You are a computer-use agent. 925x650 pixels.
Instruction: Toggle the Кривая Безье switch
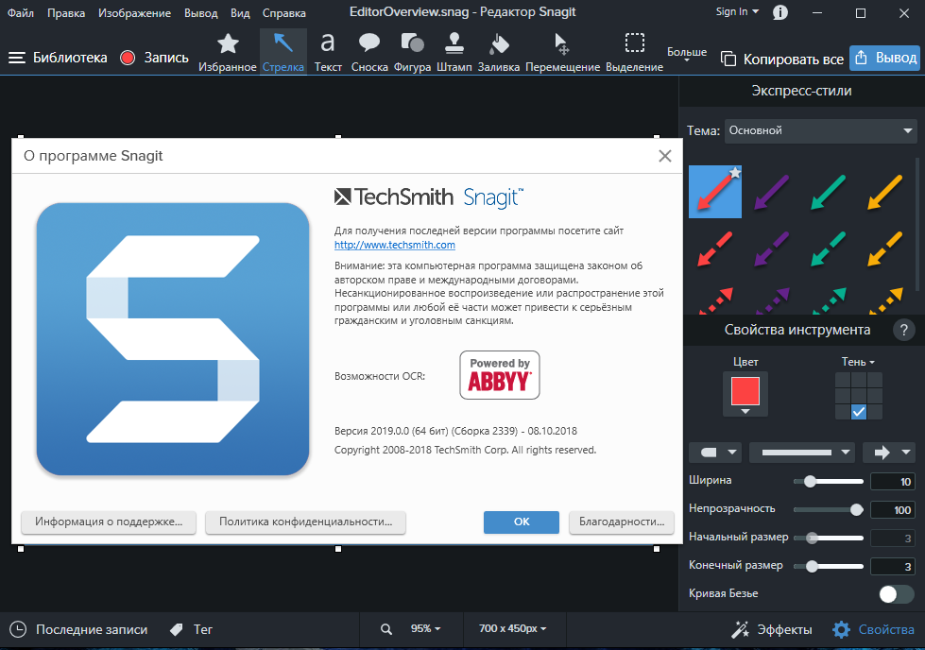896,594
